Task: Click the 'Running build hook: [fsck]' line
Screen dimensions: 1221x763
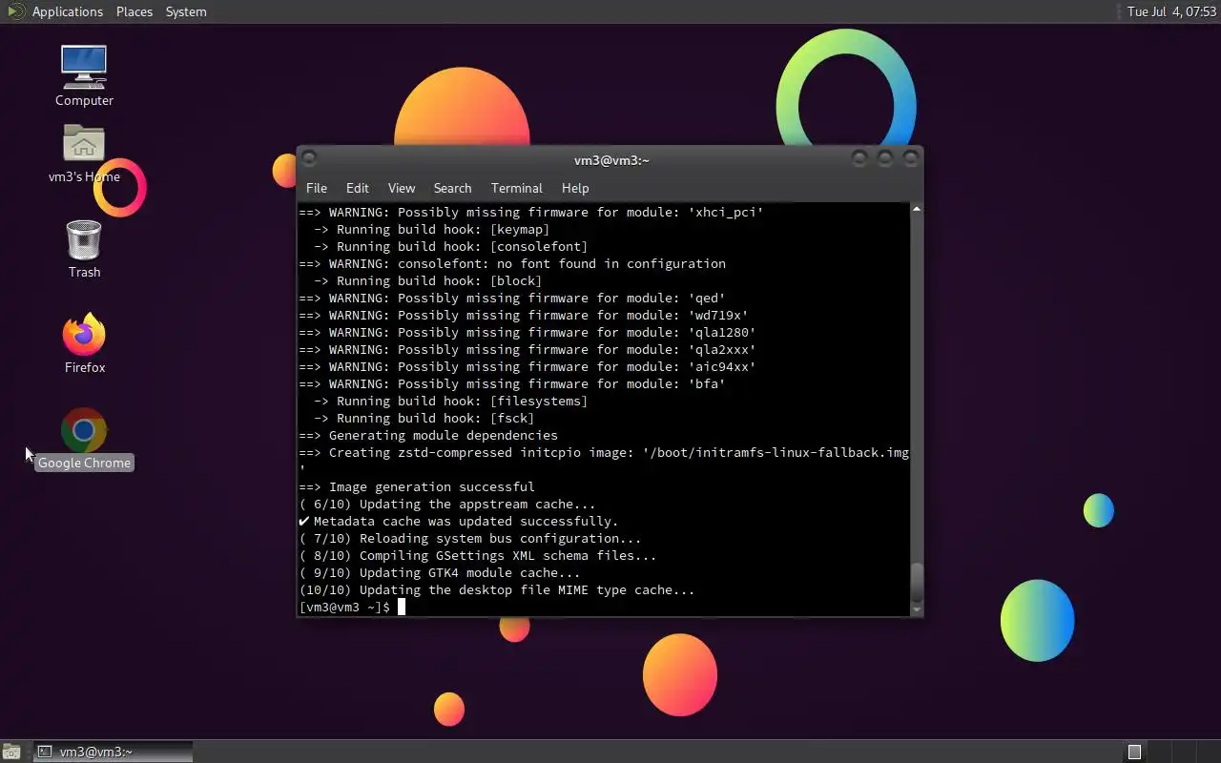Action: [x=424, y=418]
